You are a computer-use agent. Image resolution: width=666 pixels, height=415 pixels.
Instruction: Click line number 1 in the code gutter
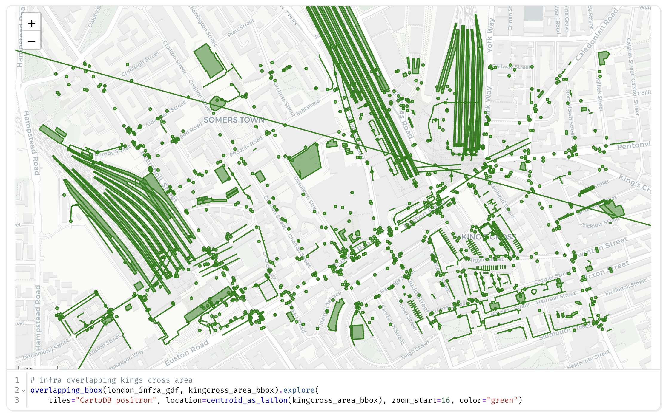point(17,380)
